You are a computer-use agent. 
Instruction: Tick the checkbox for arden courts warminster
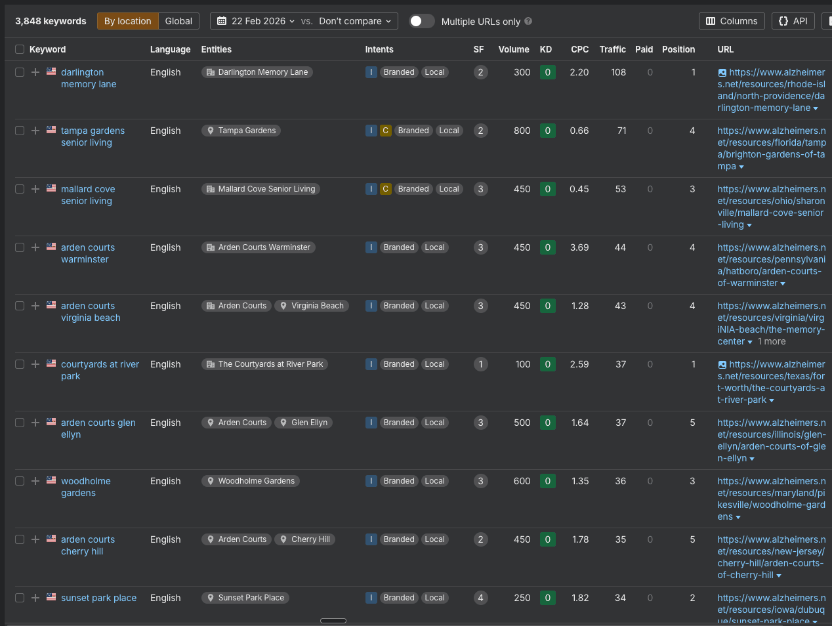[x=20, y=247]
